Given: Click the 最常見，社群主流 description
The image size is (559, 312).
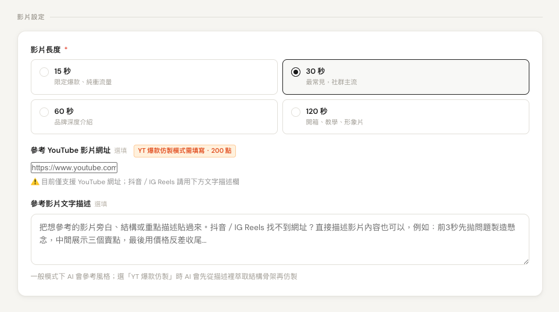Looking at the screenshot, I should (331, 82).
